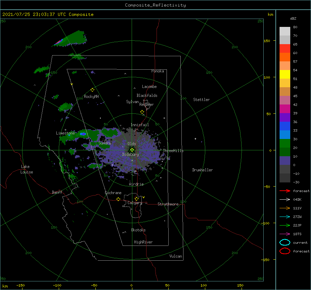
Task: Pick the yellow 51-54 dBZ swatch
Action: [285, 74]
